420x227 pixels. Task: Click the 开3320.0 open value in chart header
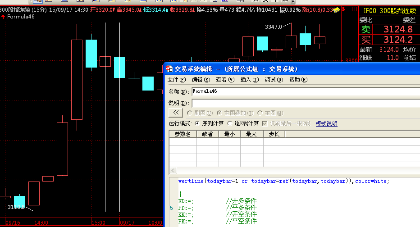[x=102, y=10]
